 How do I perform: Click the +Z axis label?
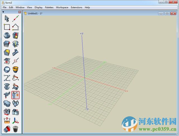click(82, 33)
